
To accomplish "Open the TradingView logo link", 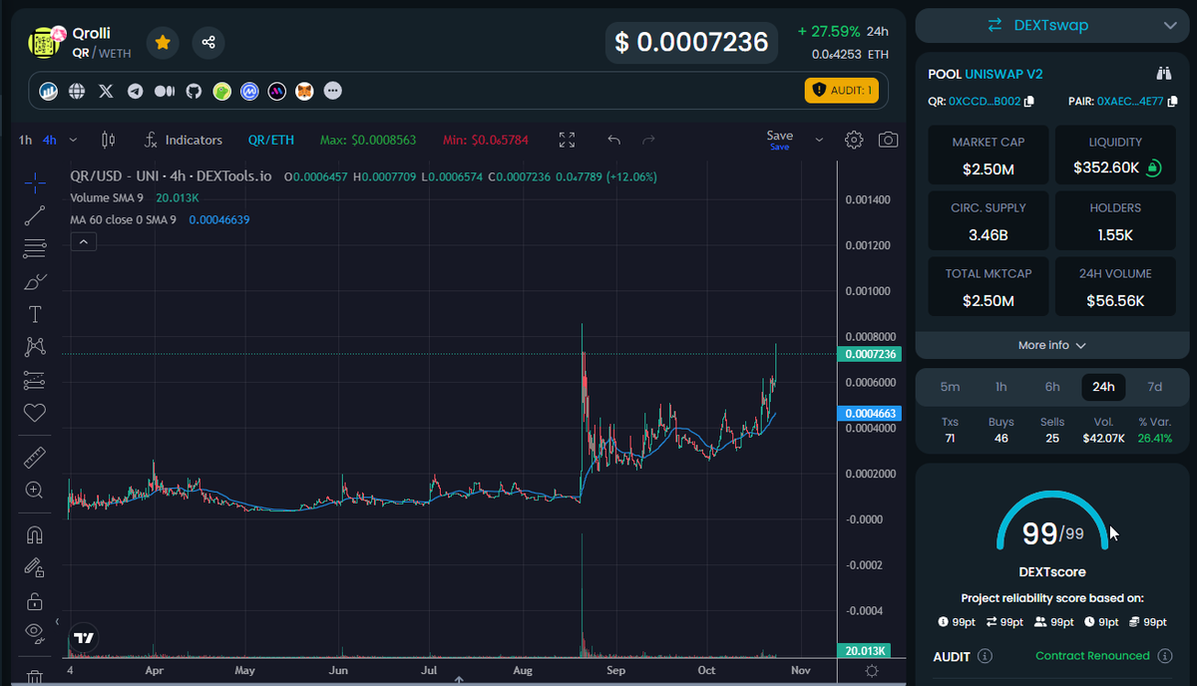I will point(85,638).
